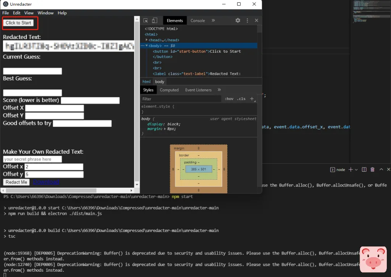Open DevTools settings gear

point(238,21)
